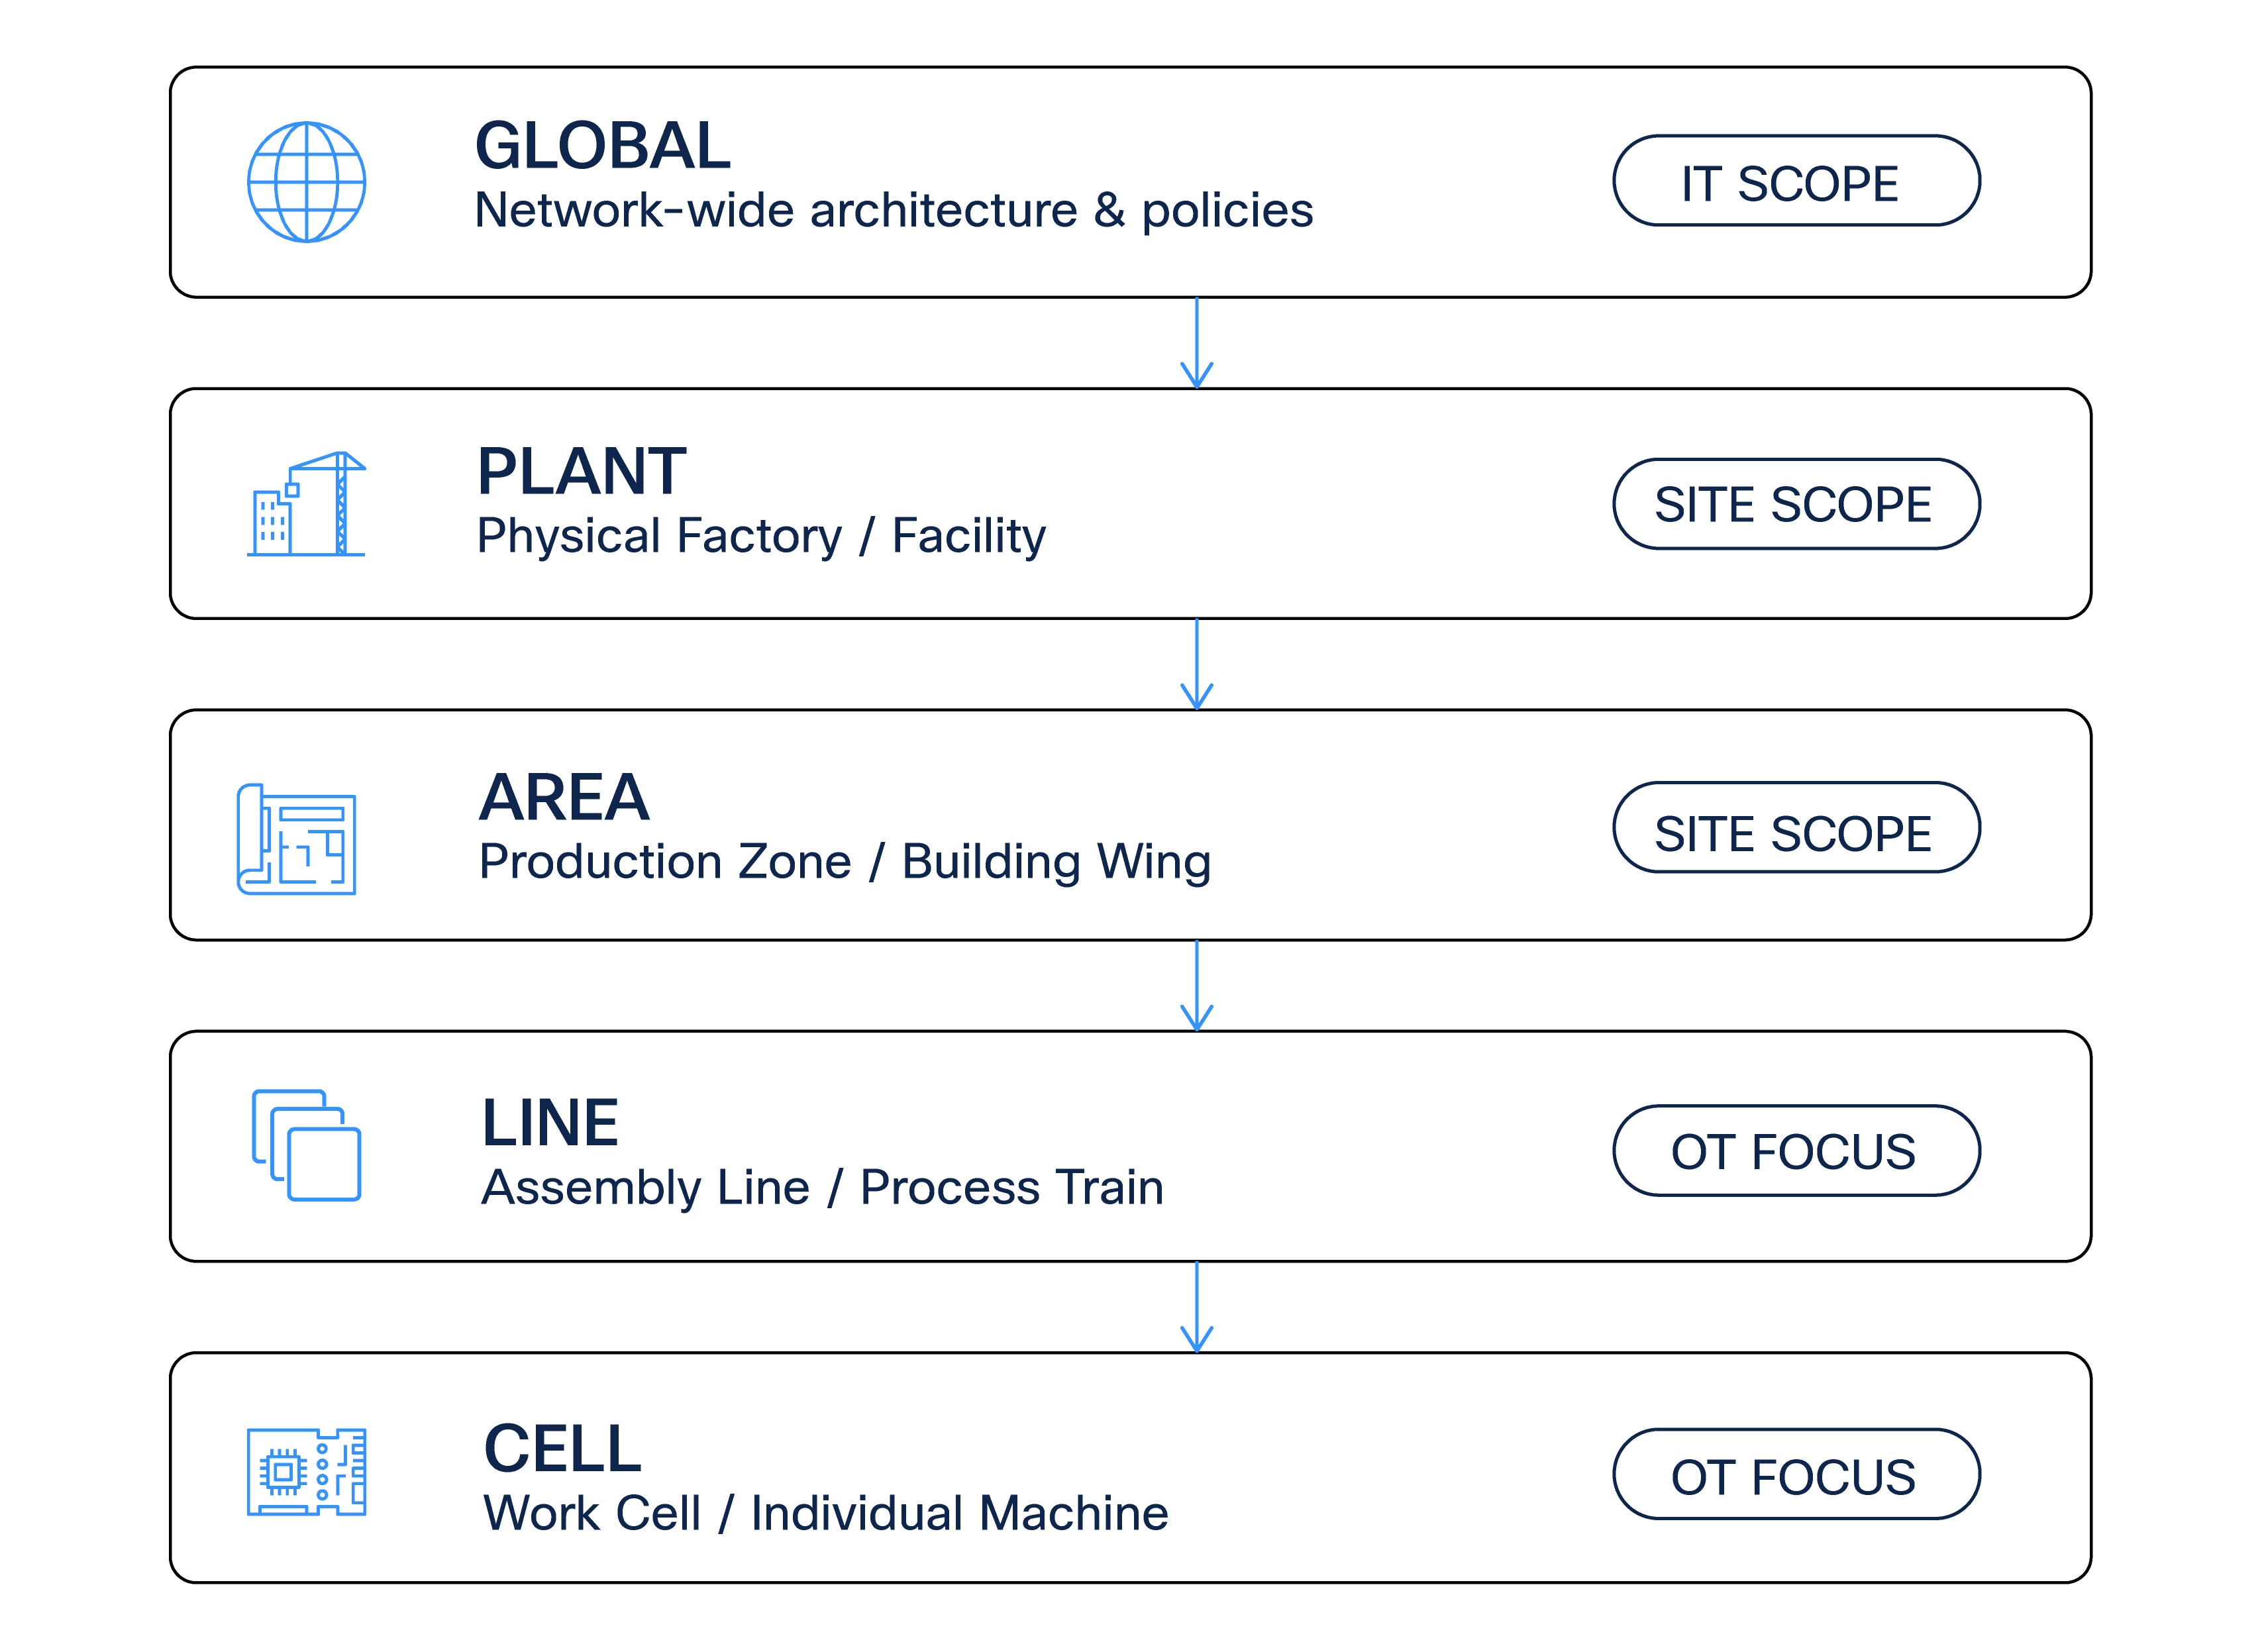Image resolution: width=2264 pixels, height=1652 pixels.
Task: Click the AREA heading
Action: pyautogui.click(x=564, y=797)
